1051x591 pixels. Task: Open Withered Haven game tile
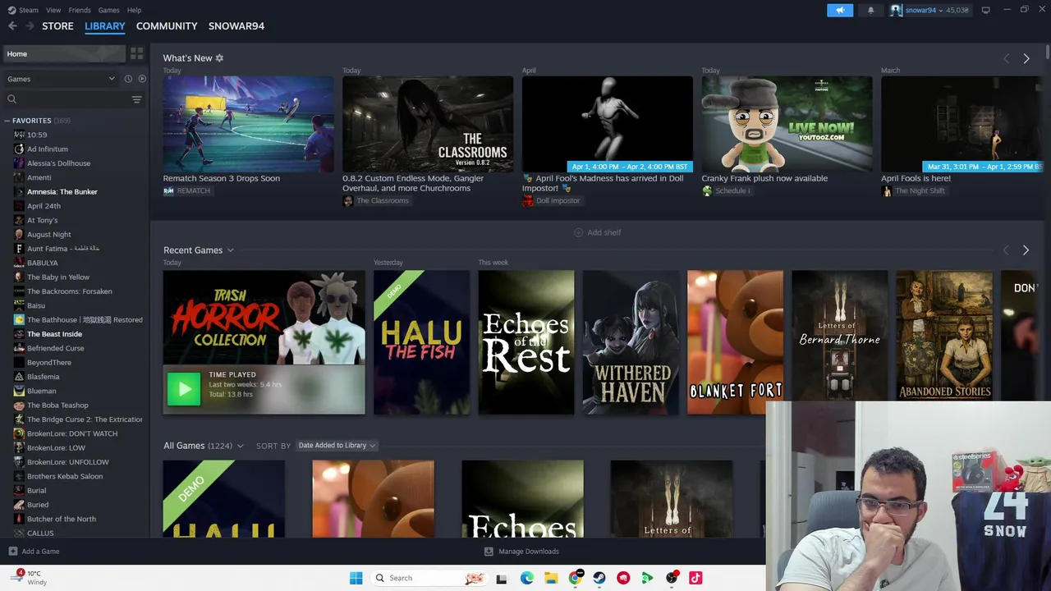tap(631, 342)
